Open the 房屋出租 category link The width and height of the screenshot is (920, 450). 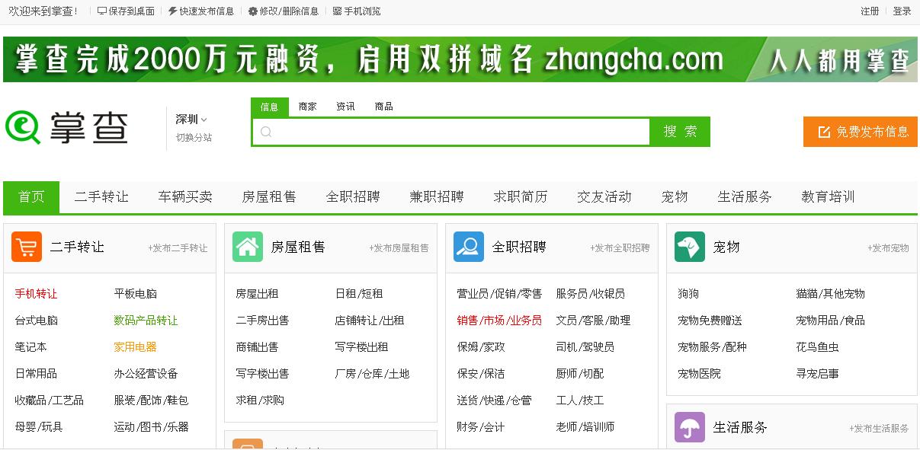click(x=257, y=294)
